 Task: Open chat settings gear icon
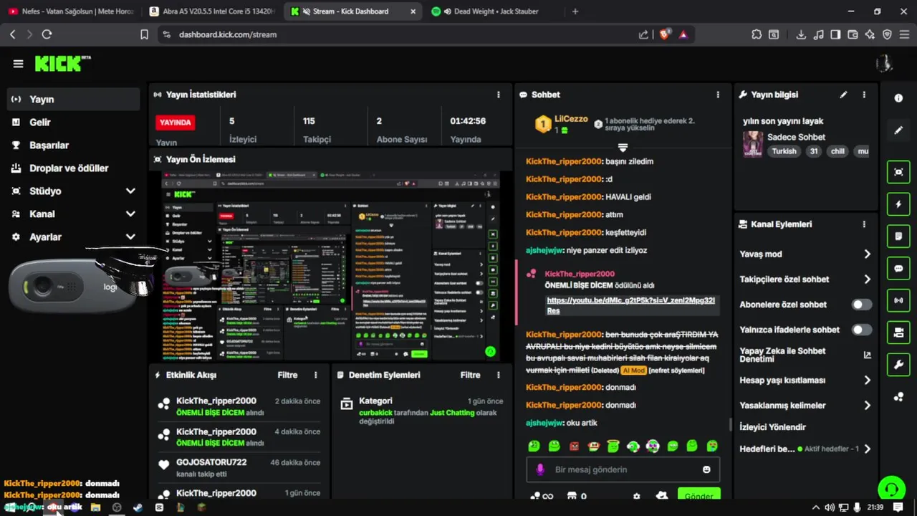(636, 496)
